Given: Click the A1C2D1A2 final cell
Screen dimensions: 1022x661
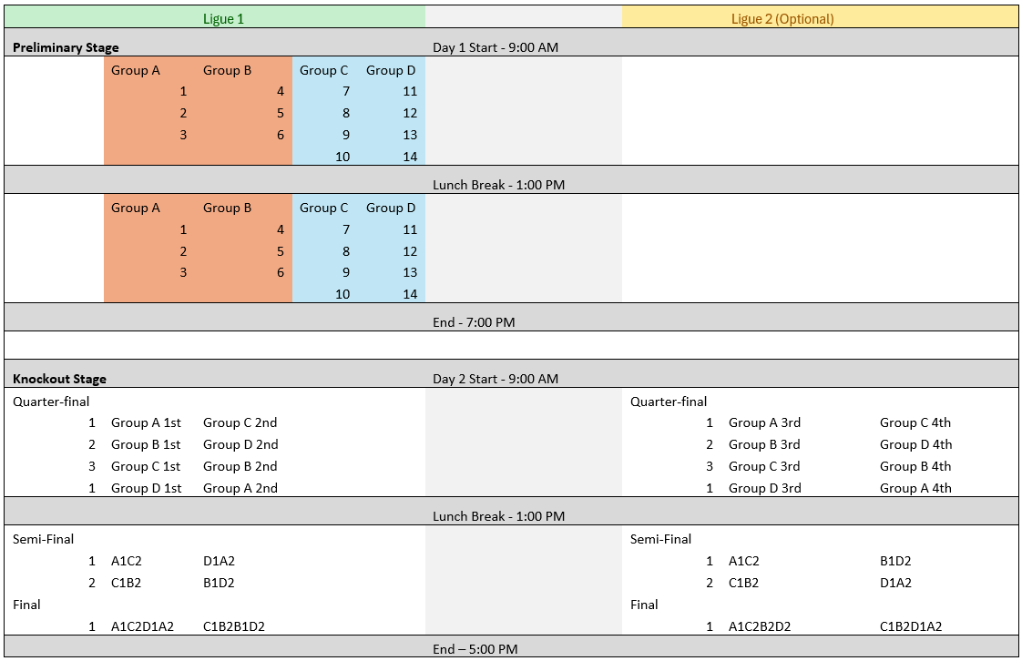Looking at the screenshot, I should [142, 626].
